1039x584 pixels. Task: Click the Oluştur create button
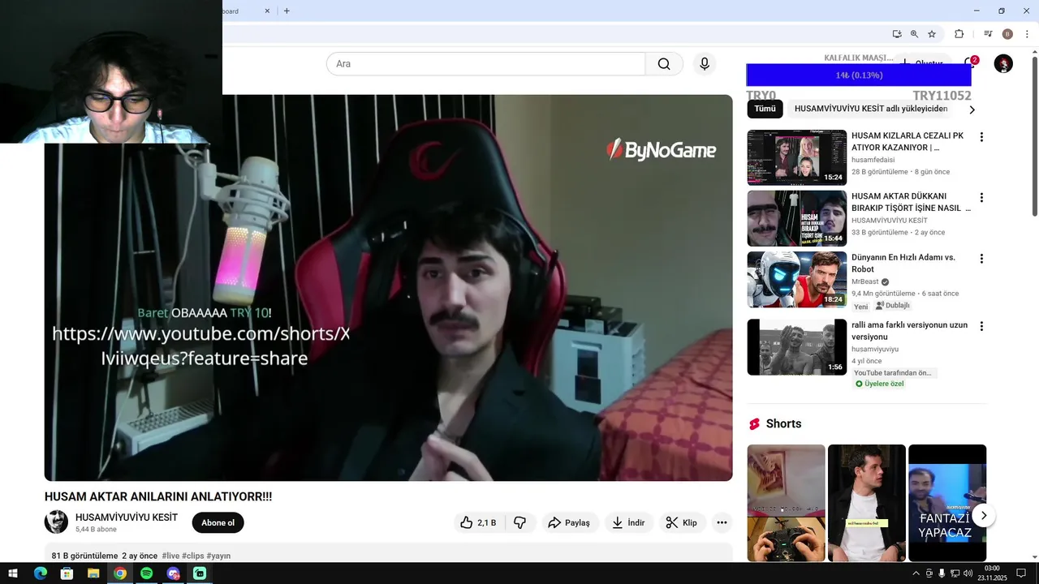pyautogui.click(x=922, y=63)
